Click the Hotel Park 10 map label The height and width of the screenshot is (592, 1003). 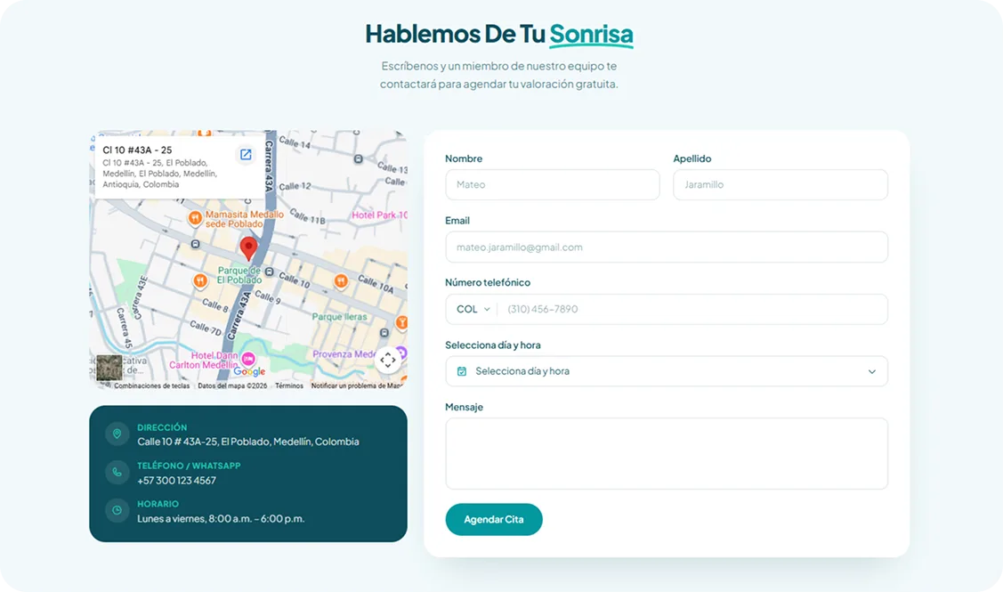tap(379, 215)
